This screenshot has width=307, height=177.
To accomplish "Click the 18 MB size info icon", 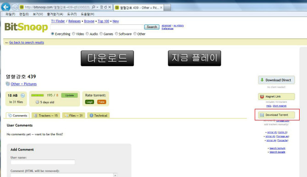I will [x=23, y=95].
